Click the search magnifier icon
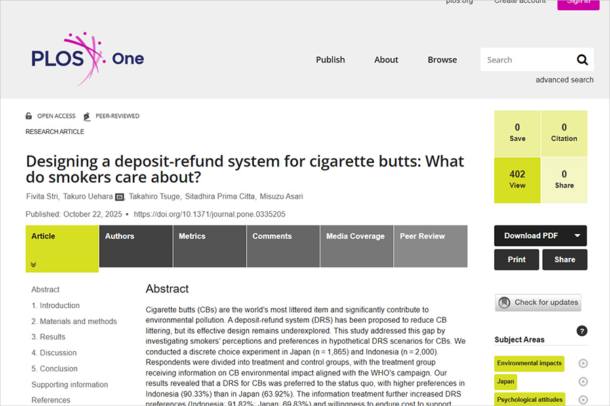This screenshot has height=406, width=610. (x=582, y=60)
